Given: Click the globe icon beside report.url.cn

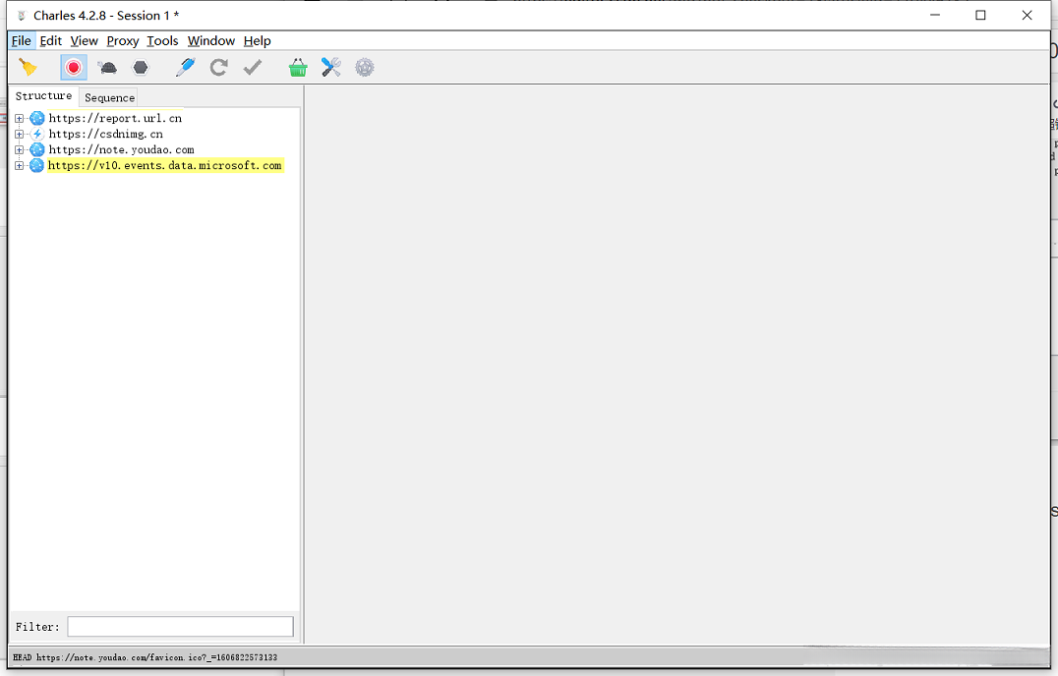Looking at the screenshot, I should pos(37,119).
